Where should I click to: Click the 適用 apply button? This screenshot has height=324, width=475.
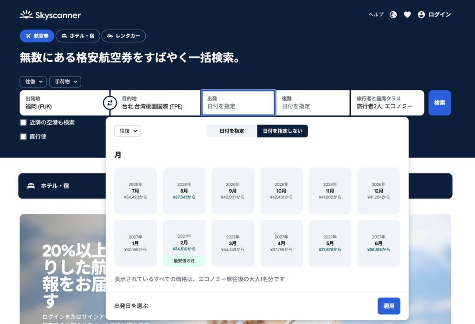click(389, 306)
